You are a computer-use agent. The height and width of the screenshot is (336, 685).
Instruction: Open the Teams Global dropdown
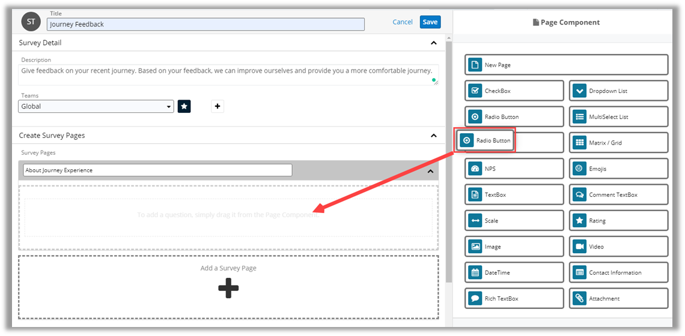point(96,106)
